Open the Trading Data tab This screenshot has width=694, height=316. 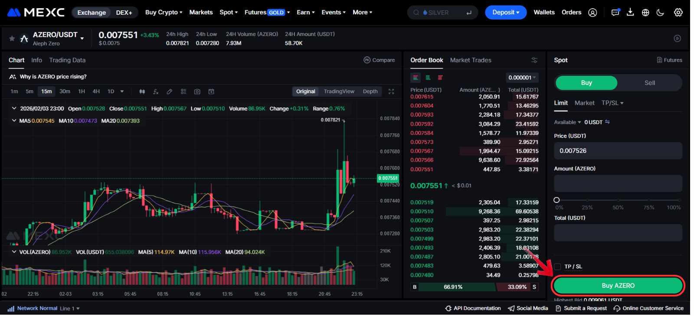[x=67, y=60]
